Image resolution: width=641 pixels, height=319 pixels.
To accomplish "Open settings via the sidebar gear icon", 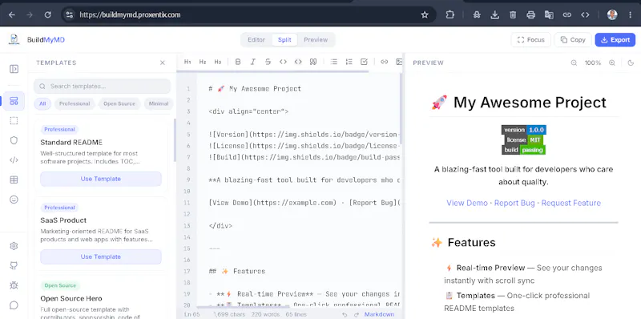I will 14,246.
